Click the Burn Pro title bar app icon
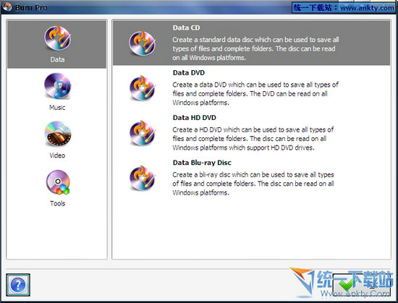Viewport: 398px width, 303px height. [x=7, y=7]
